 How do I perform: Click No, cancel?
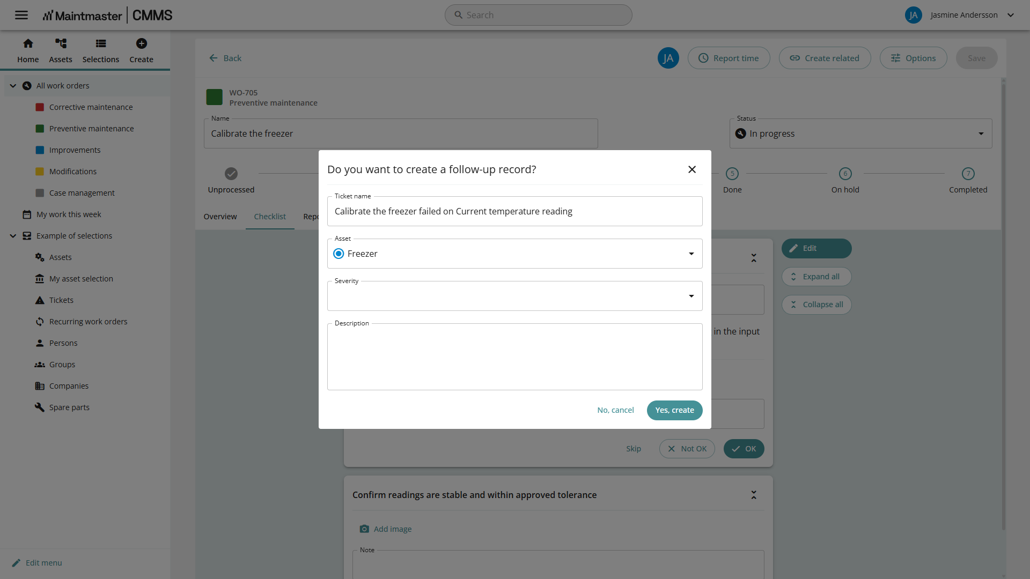(x=615, y=410)
